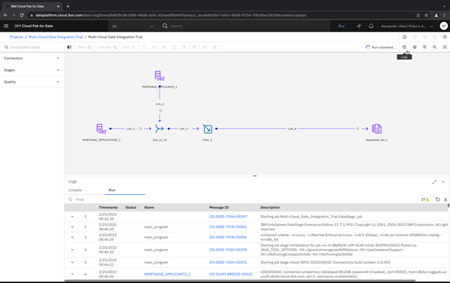The width and height of the screenshot is (450, 283).
Task: Expand log row 2 details
Action: tap(72, 227)
